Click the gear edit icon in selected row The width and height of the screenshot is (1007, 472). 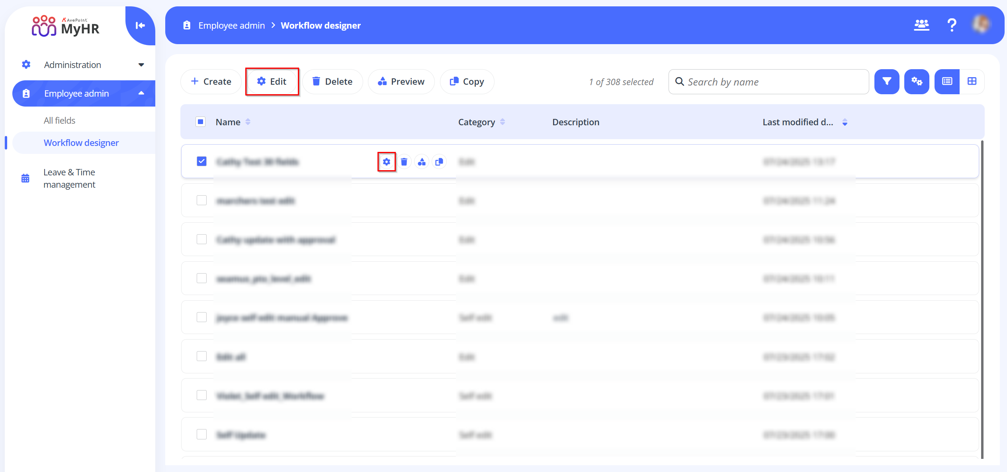coord(386,162)
